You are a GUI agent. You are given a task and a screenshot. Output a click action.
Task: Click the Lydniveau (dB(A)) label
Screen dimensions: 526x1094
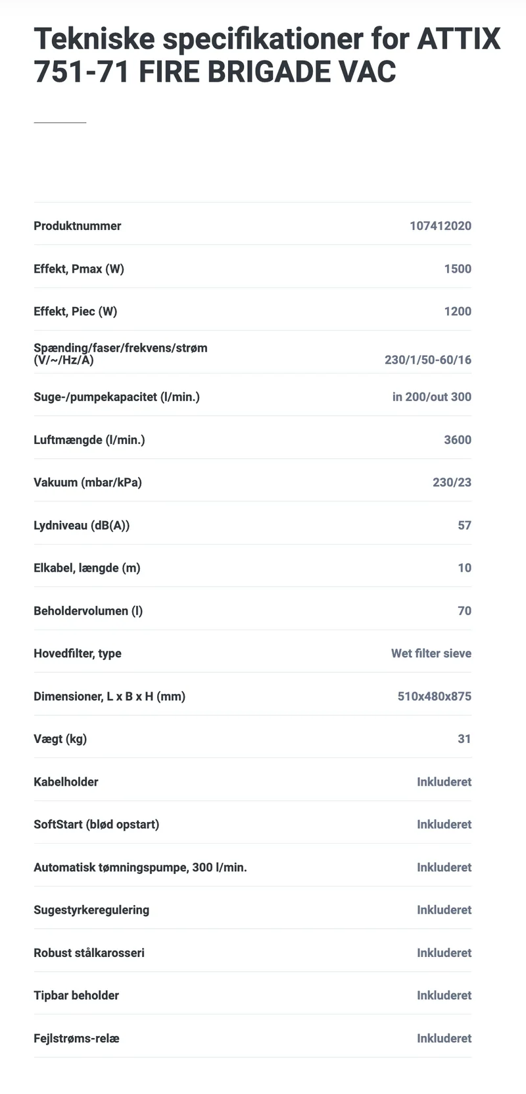(x=82, y=526)
